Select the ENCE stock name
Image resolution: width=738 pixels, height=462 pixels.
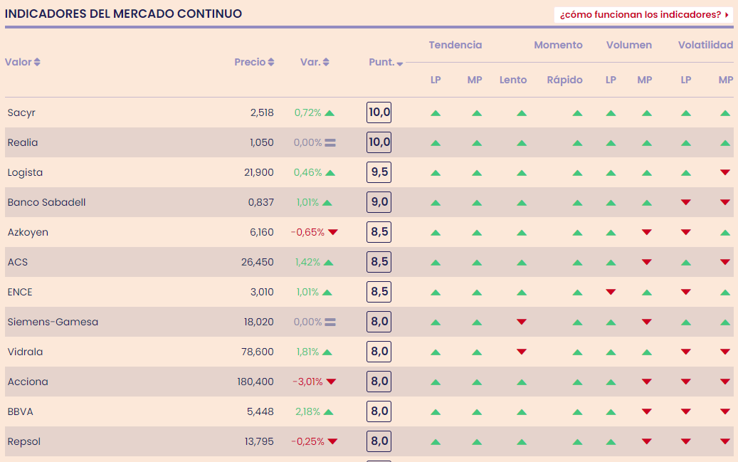(20, 292)
